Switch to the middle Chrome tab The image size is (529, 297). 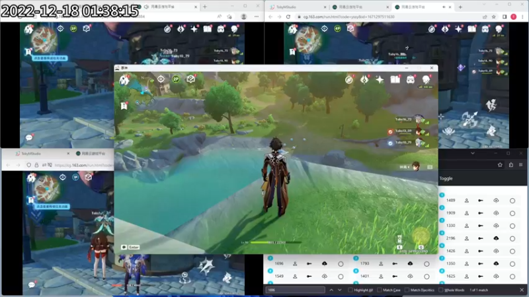click(x=359, y=7)
